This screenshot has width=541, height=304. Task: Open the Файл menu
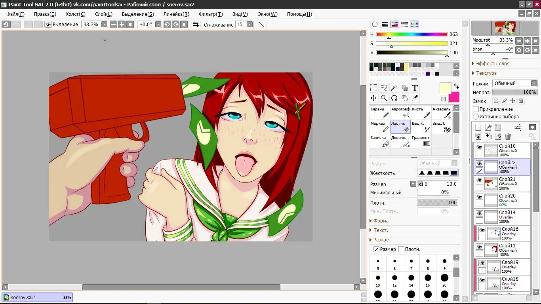(15, 14)
